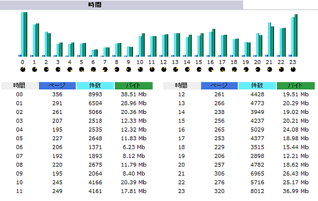Click the left table's green バイト header
This screenshot has width=318, height=201.
click(134, 85)
